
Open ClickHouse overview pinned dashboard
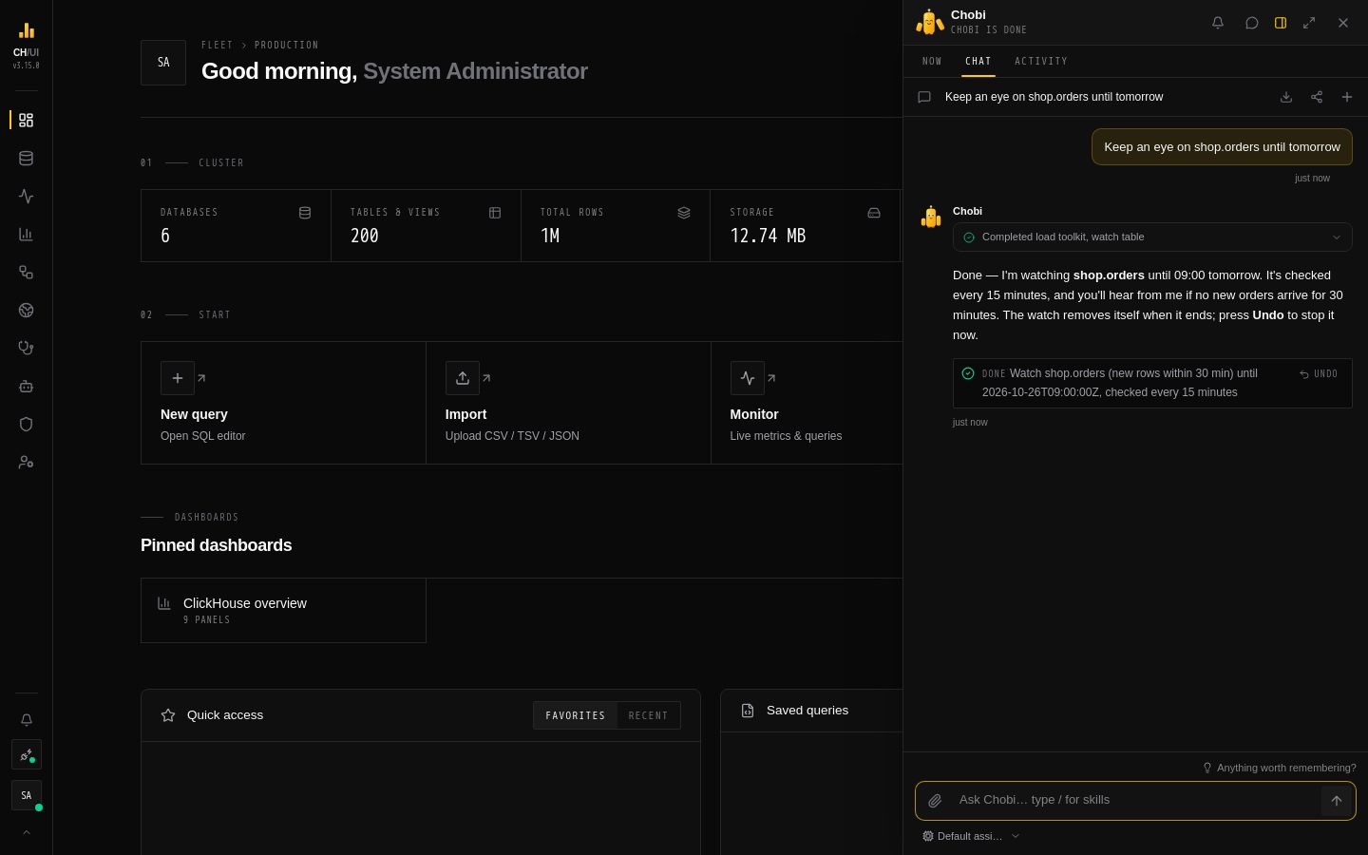[x=283, y=610]
